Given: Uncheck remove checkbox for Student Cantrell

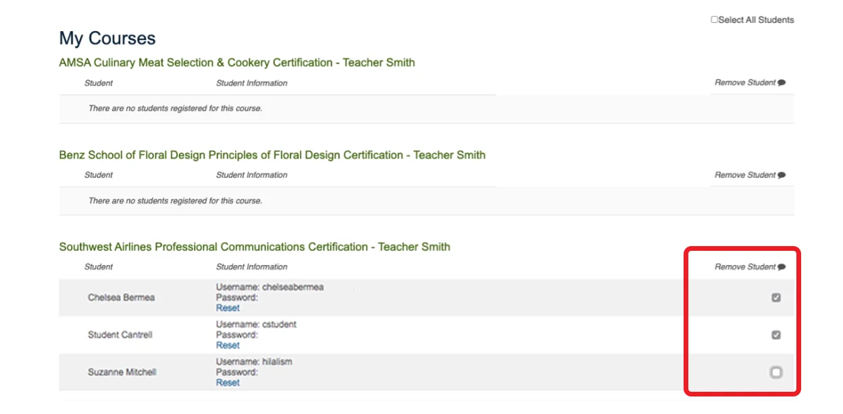Looking at the screenshot, I should pyautogui.click(x=776, y=334).
